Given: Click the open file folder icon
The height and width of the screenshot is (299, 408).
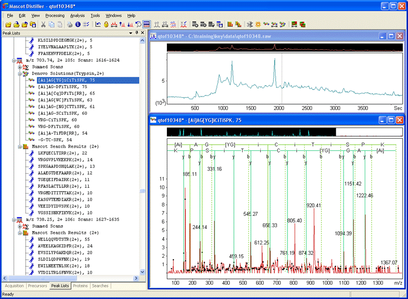Looking at the screenshot, I should pos(16,25).
